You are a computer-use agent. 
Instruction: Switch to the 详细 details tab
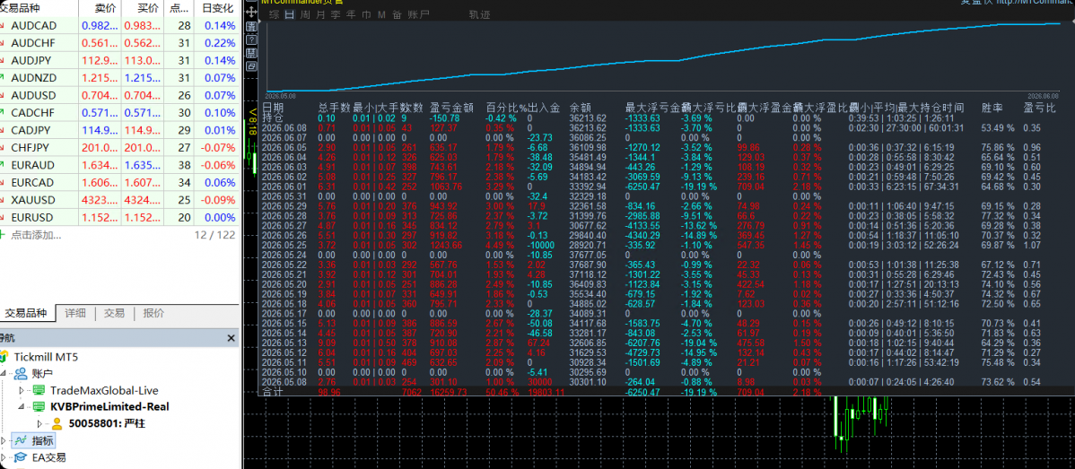75,313
